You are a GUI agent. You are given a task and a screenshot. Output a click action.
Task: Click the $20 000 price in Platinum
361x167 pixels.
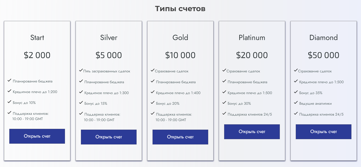[x=252, y=55]
